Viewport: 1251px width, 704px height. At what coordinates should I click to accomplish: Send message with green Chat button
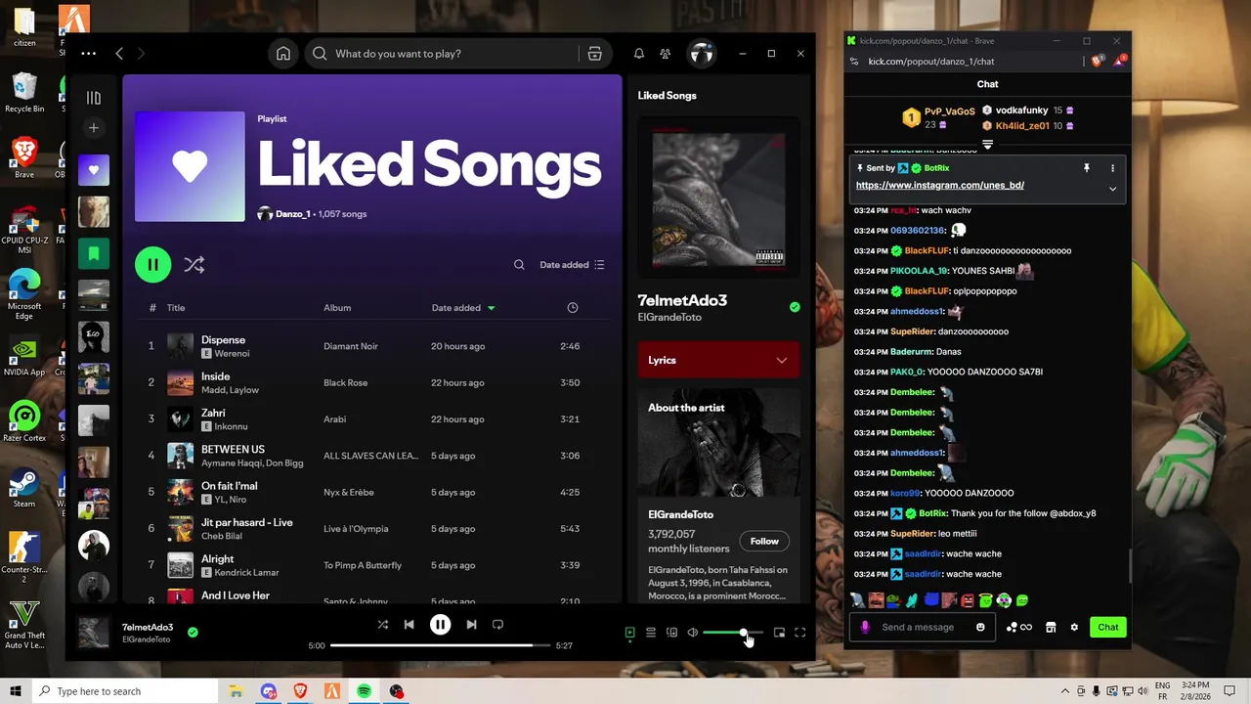(x=1108, y=627)
